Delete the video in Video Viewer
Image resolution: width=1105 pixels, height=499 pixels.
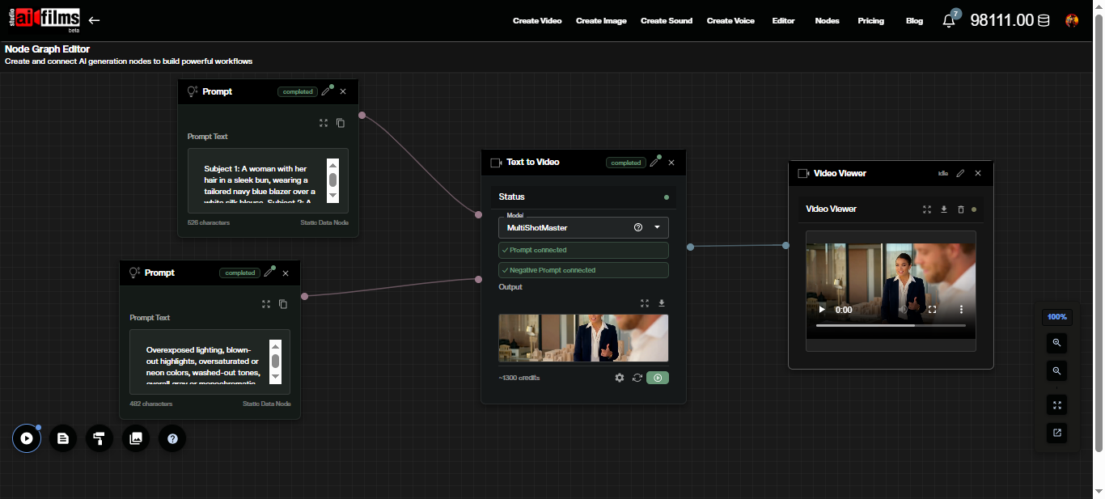point(961,209)
